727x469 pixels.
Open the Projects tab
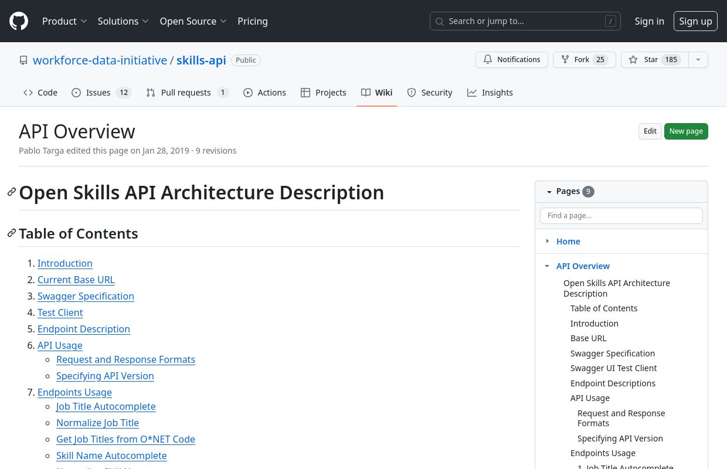(x=324, y=93)
